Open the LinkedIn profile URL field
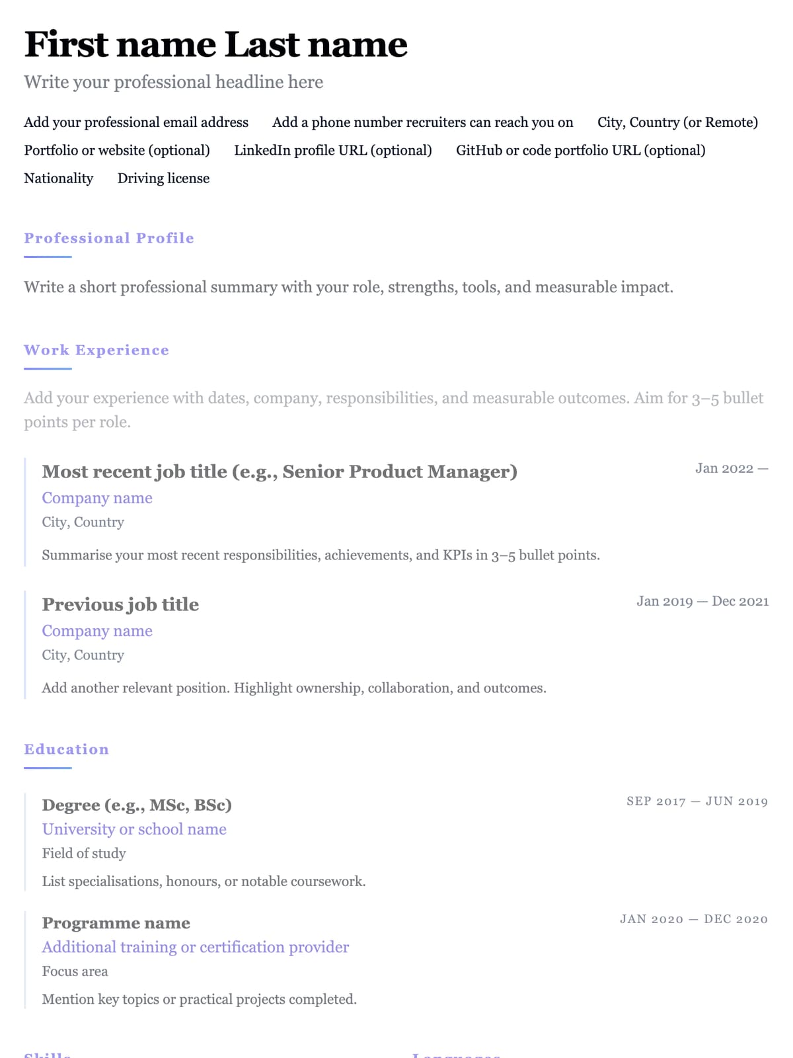Viewport: 793px width, 1058px height. 332,150
